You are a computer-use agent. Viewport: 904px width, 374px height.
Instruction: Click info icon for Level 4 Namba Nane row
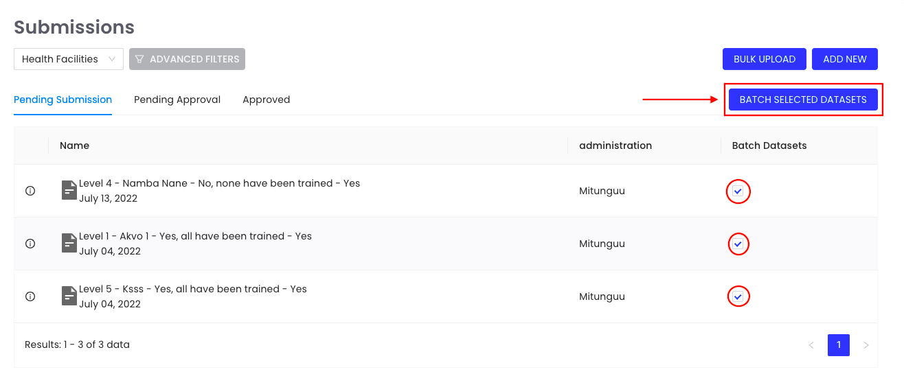[x=30, y=191]
